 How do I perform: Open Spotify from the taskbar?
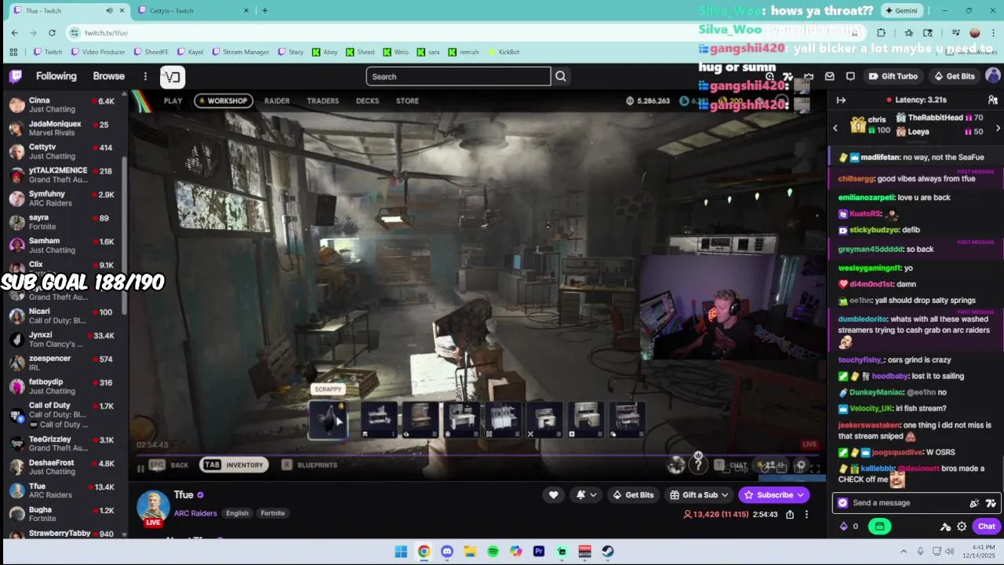pos(493,551)
